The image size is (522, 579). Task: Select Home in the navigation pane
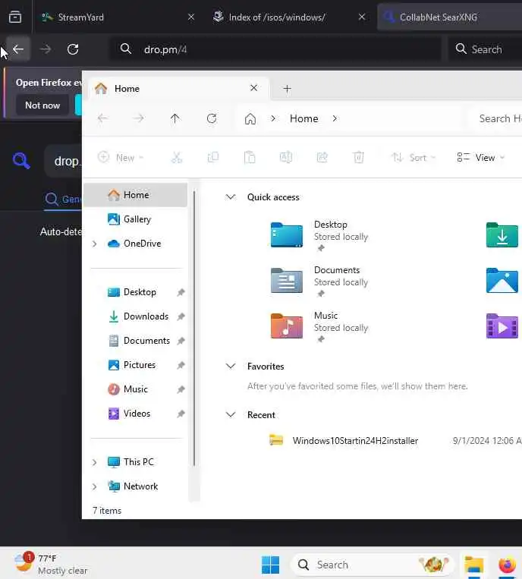(x=136, y=194)
